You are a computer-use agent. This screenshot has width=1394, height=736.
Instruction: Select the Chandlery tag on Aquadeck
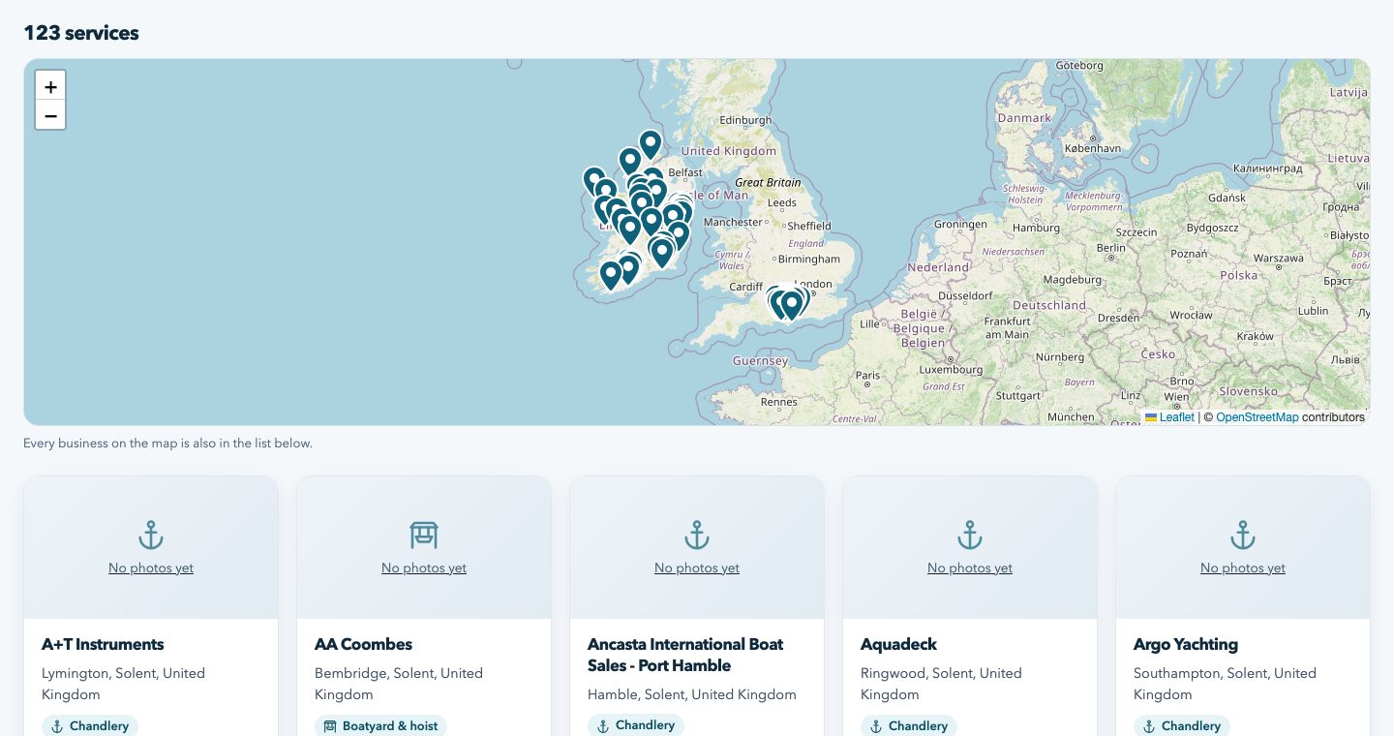pos(909,725)
